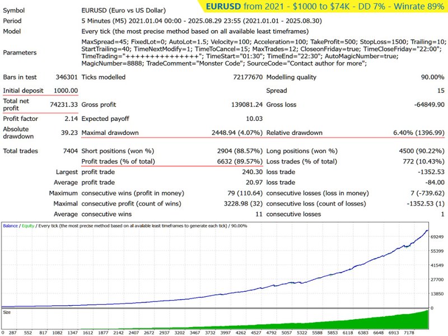Click the "Bars in test" label
Screen dimensions: 448x336
coord(20,77)
